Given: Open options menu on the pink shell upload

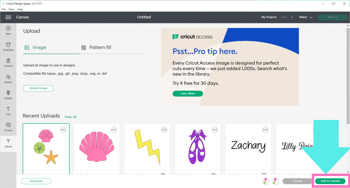Looking at the screenshot, I should click(114, 130).
